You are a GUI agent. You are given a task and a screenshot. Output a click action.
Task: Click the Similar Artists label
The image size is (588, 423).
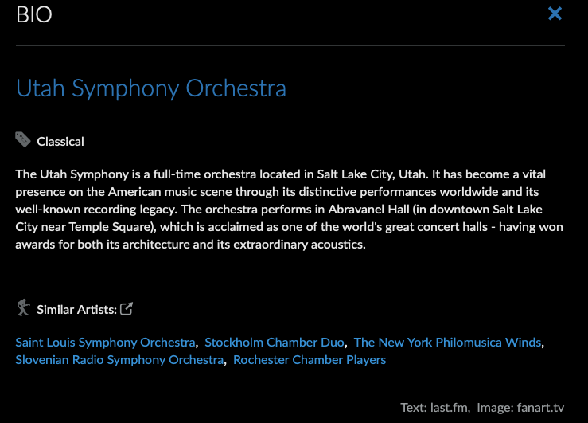click(77, 310)
